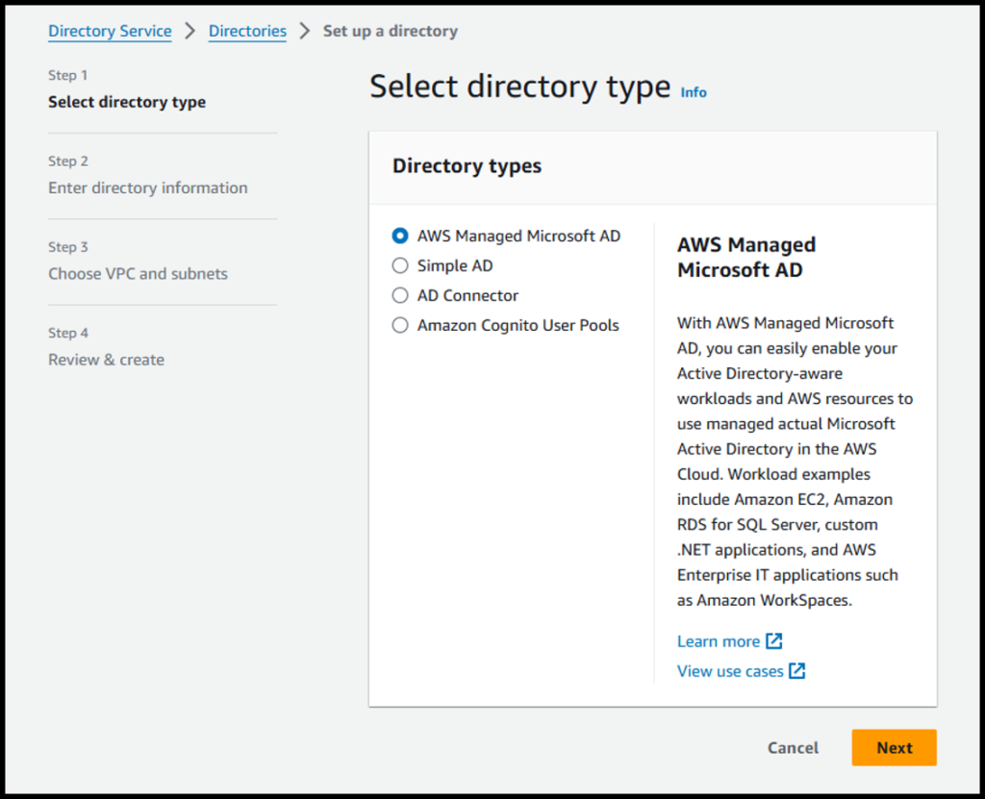This screenshot has height=799, width=985.
Task: Click Step 2 Enter directory information
Action: click(147, 187)
